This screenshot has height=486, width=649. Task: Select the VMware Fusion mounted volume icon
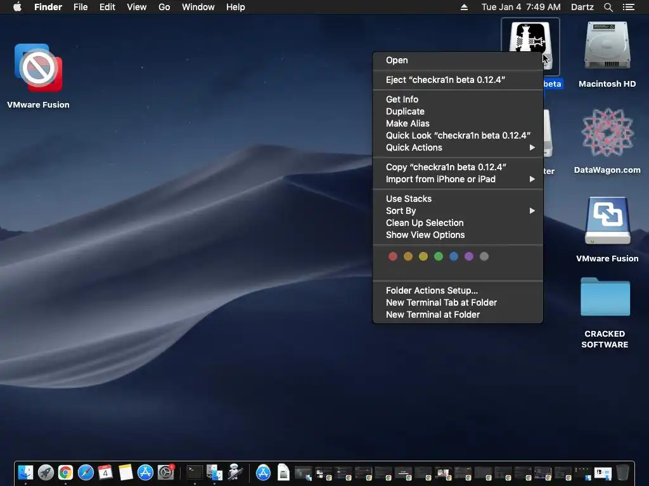607,221
